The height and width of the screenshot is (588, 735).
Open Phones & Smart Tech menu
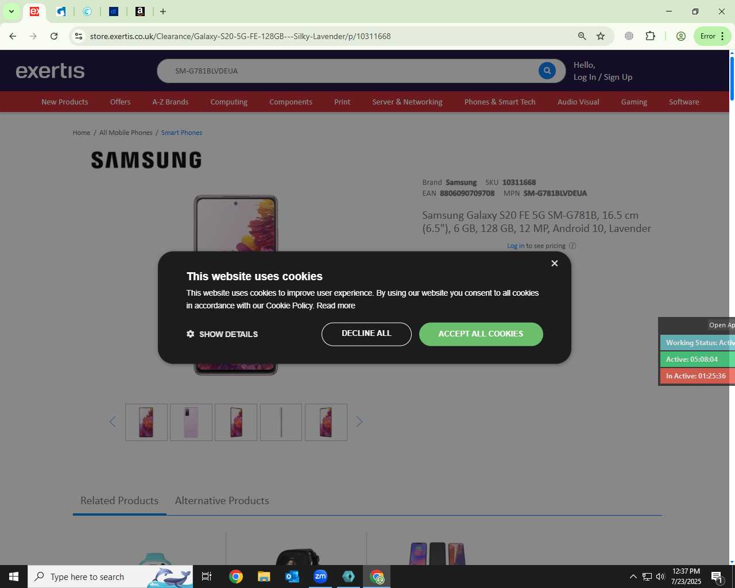point(500,102)
